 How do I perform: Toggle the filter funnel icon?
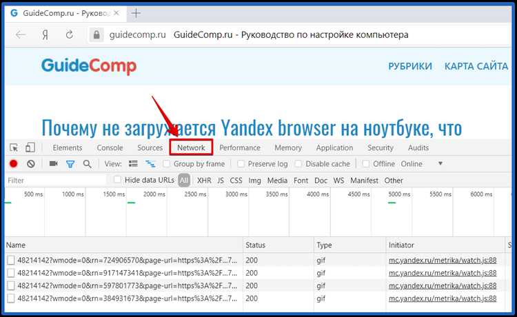coord(70,164)
